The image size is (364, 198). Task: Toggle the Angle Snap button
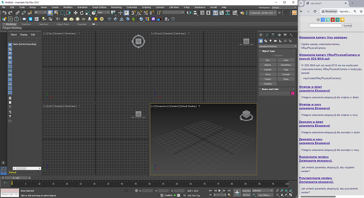tap(140, 13)
